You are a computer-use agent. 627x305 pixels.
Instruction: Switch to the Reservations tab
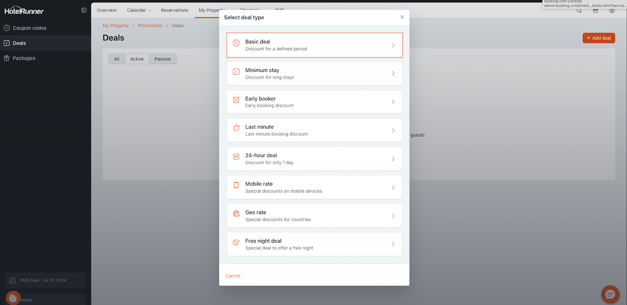coord(174,10)
